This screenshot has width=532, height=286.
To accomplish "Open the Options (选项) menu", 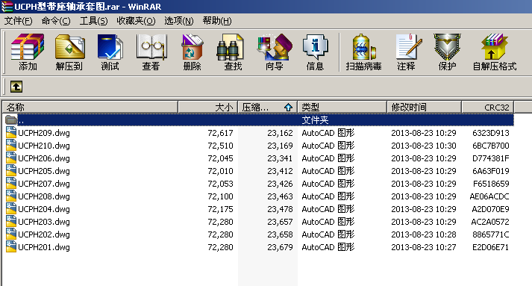I will tap(179, 21).
